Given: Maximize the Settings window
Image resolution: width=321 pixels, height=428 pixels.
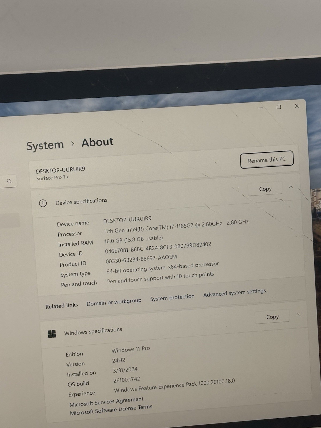Looking at the screenshot, I should 279,107.
